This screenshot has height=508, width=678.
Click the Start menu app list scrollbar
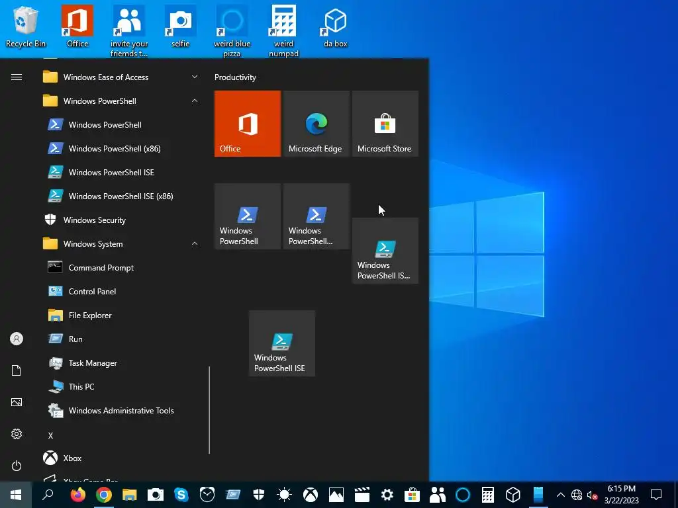pyautogui.click(x=209, y=410)
